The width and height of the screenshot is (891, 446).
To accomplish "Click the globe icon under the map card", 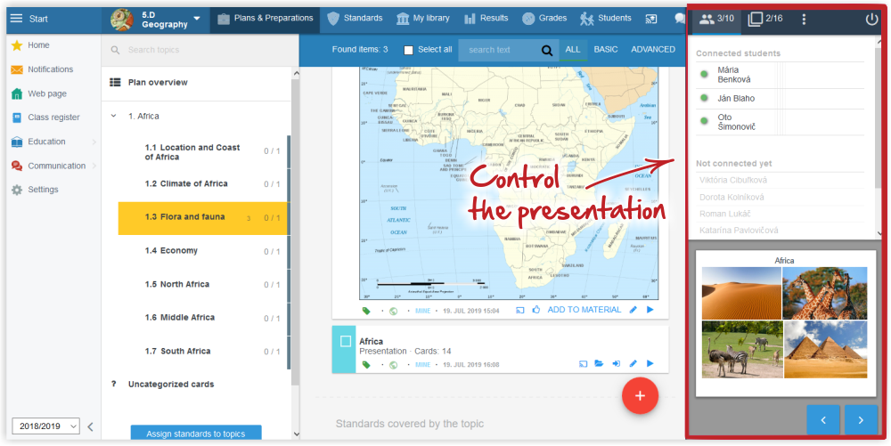I will click(393, 311).
